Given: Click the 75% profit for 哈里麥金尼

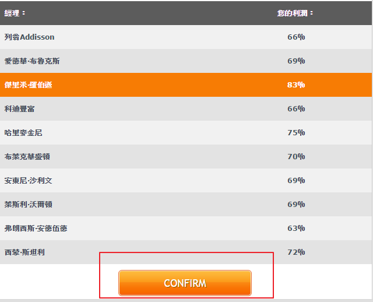Looking at the screenshot, I should (296, 132).
